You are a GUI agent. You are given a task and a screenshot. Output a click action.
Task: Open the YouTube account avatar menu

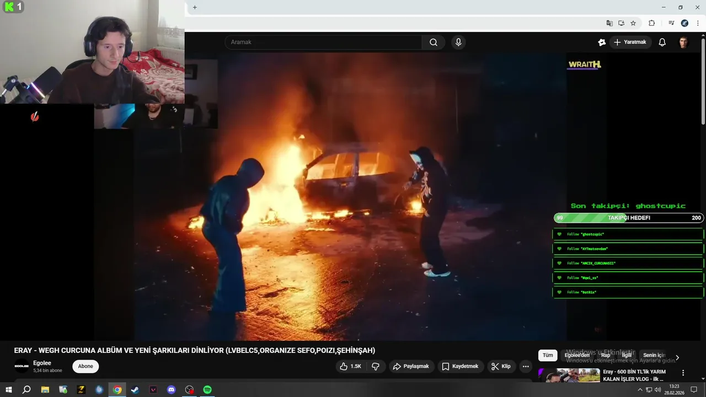[x=683, y=42]
